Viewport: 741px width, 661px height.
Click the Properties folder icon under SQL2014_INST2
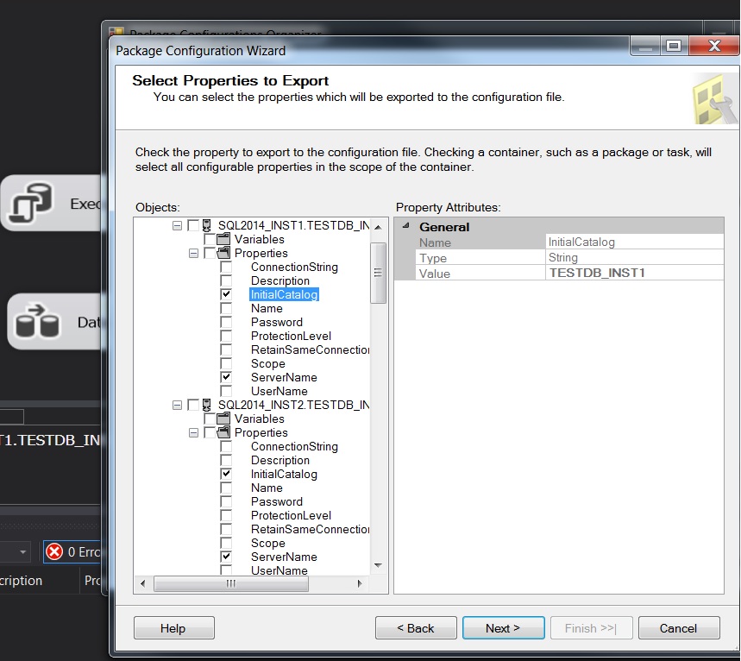pos(224,432)
